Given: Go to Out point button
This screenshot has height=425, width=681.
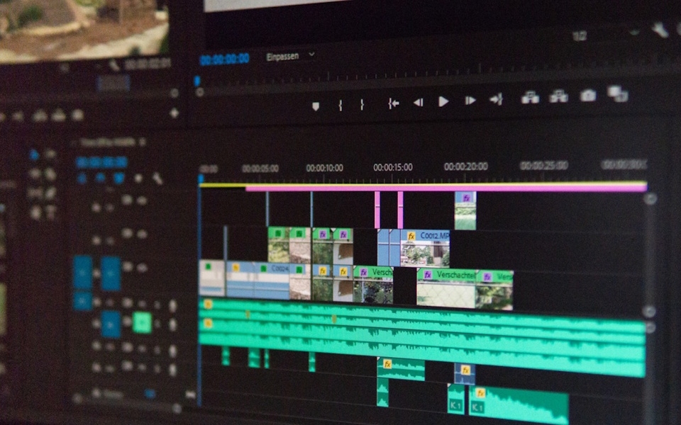Looking at the screenshot, I should 497,99.
